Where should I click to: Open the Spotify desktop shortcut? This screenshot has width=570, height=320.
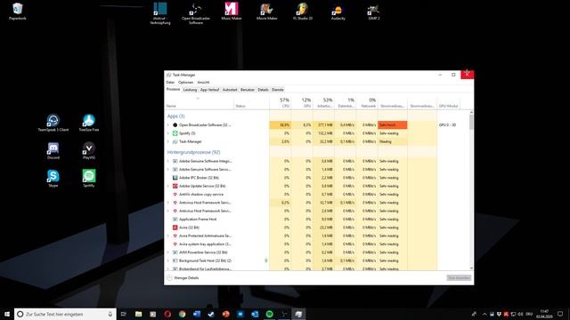[89, 179]
